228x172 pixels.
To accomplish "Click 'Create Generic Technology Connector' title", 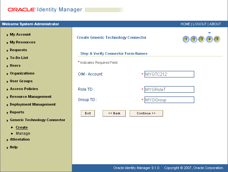I will (111, 38).
